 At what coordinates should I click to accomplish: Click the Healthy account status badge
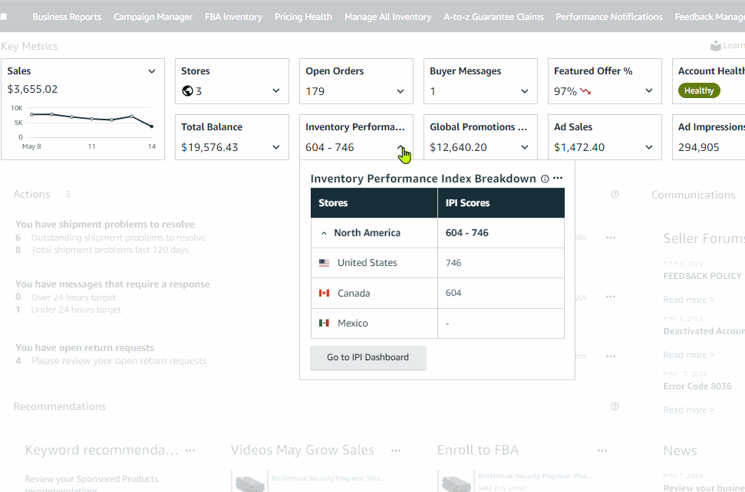pos(699,90)
